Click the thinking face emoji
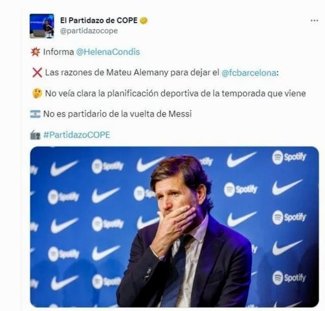The image size is (325, 311). 37,93
